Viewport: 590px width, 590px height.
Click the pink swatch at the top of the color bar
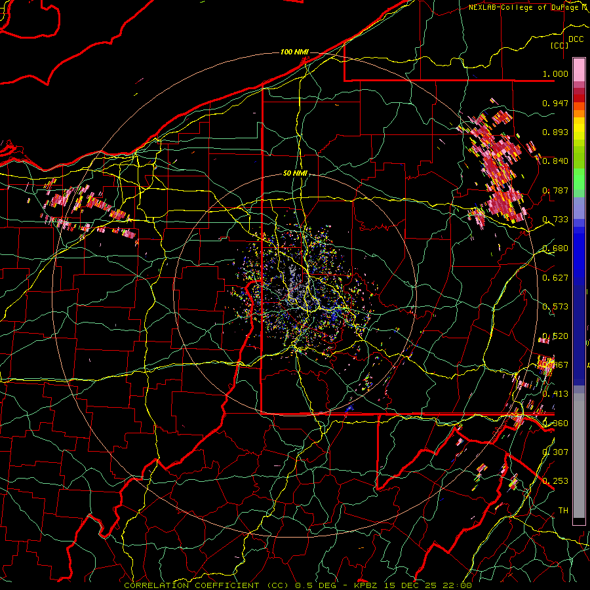[579, 69]
